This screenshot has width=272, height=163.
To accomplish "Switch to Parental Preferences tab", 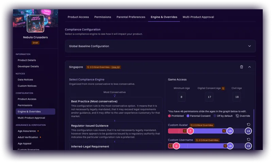I will [131, 17].
